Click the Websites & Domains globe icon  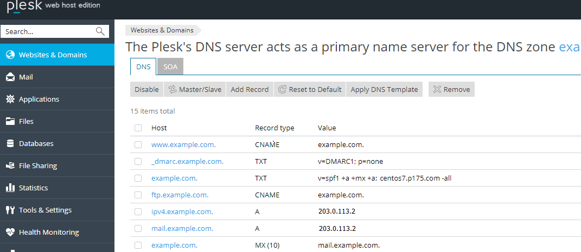click(x=10, y=55)
